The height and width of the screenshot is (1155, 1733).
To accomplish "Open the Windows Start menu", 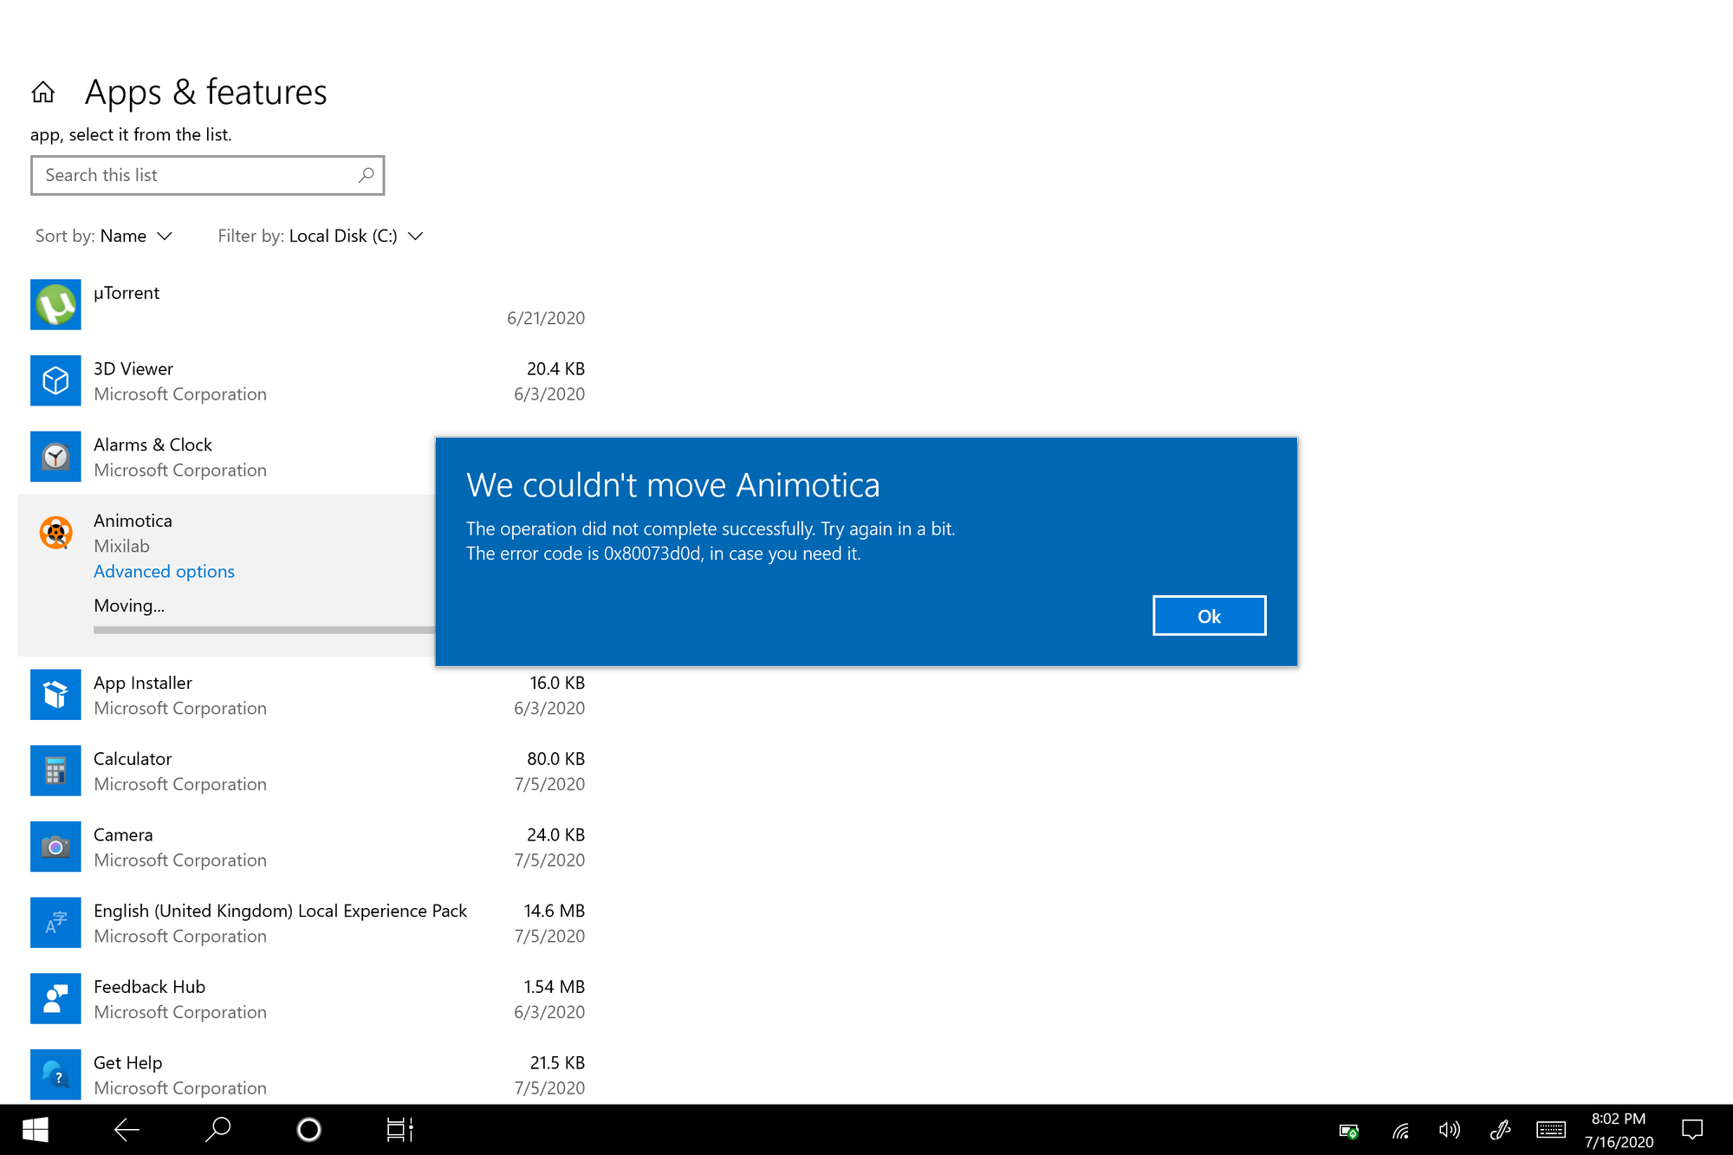I will tap(35, 1130).
